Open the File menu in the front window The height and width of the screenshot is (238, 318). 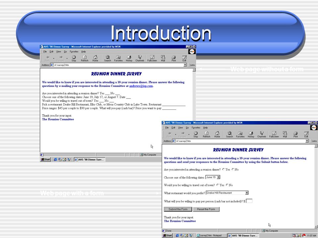167,128
